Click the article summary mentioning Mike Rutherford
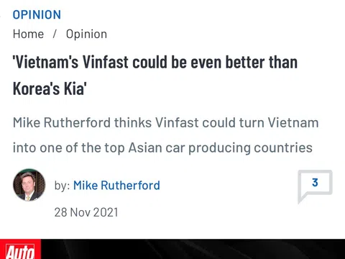 coord(165,135)
